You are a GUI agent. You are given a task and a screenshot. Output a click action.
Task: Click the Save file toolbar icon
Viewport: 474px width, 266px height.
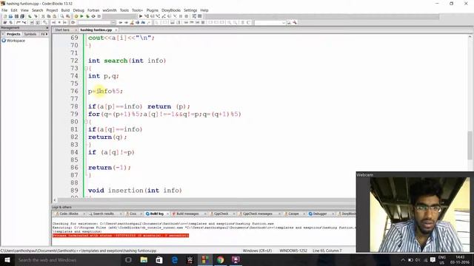tap(16, 16)
